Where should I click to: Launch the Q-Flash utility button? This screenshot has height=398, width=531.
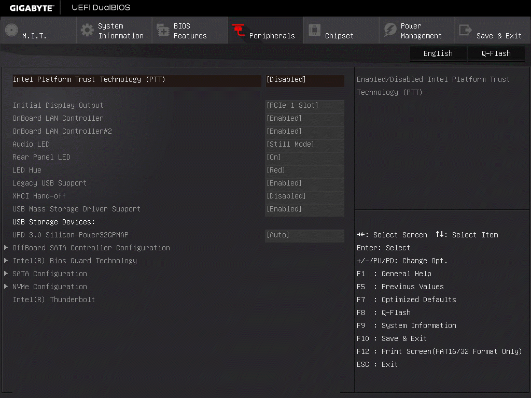tap(496, 53)
